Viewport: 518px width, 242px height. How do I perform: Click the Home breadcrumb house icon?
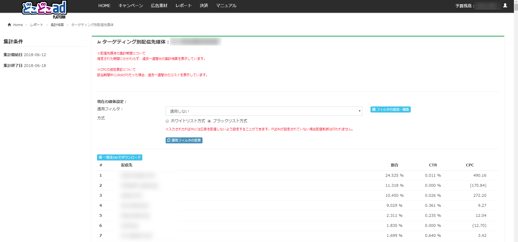9,25
